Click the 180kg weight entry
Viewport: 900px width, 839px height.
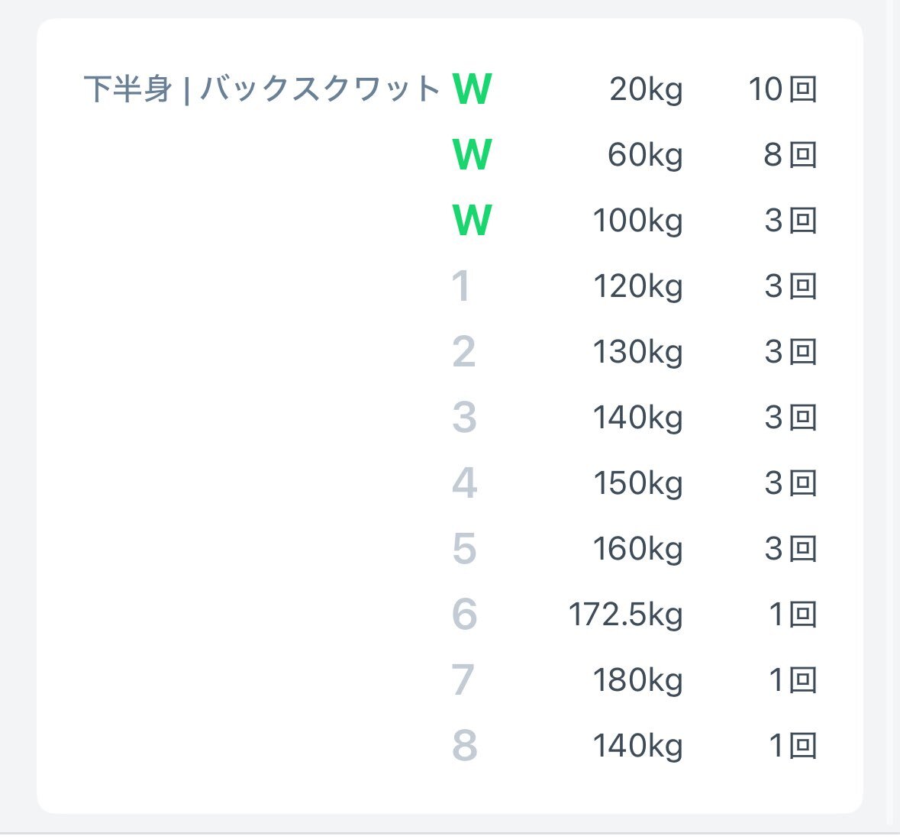tap(637, 681)
